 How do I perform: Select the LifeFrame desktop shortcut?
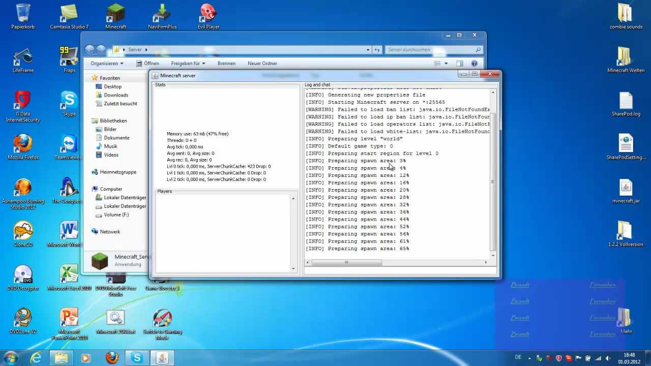23,60
